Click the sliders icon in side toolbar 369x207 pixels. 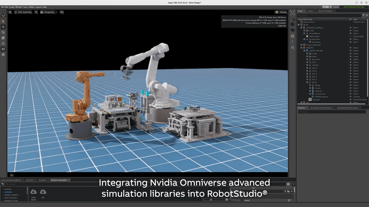(x=292, y=48)
